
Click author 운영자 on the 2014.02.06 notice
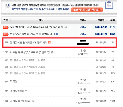point(83,27)
